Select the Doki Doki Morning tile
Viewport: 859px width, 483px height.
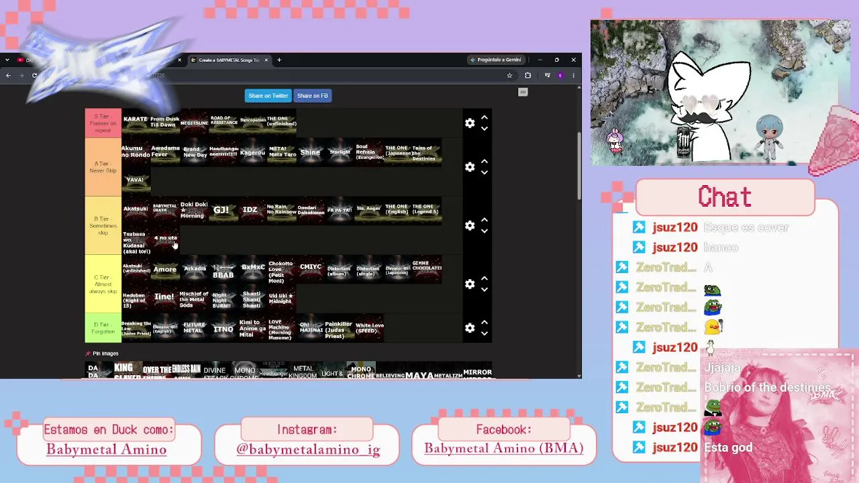pos(194,210)
